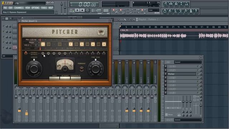
Task: Toggle note C in Pitcher
Action: (43, 44)
